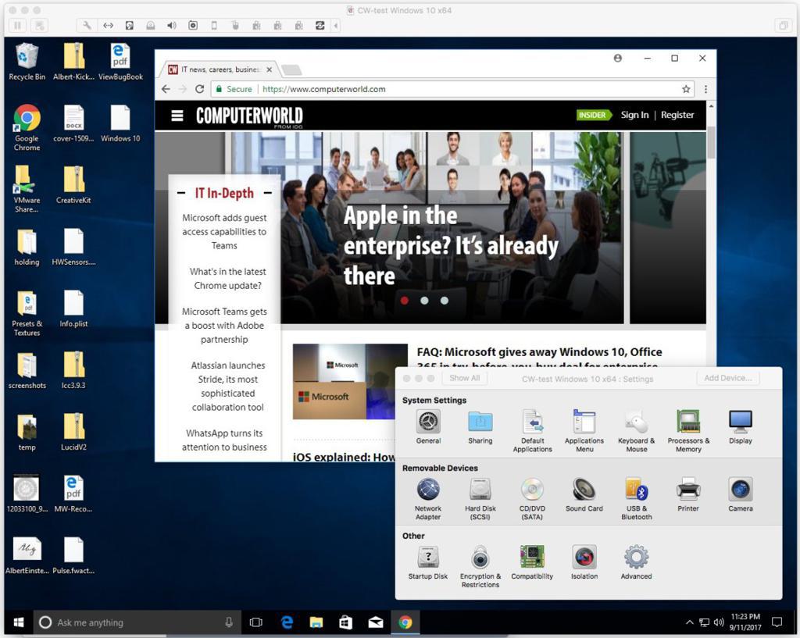800x638 pixels.
Task: Click Show All in settings window
Action: click(x=464, y=378)
